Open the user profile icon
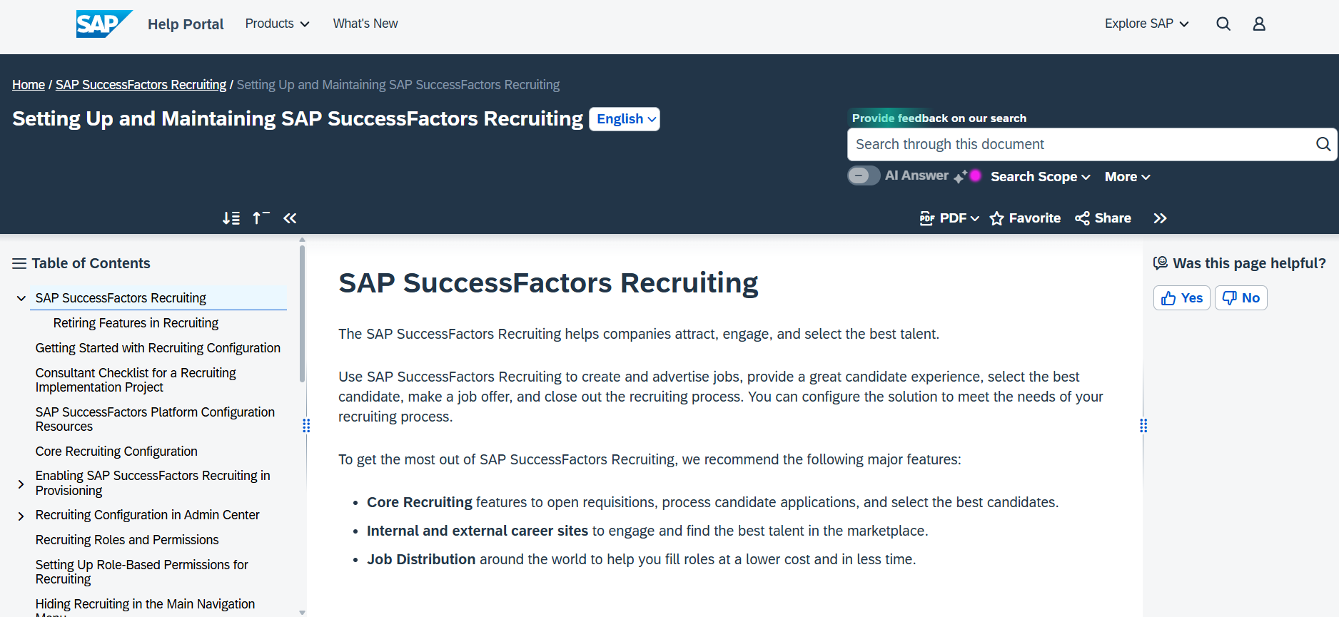The height and width of the screenshot is (617, 1339). [1259, 24]
